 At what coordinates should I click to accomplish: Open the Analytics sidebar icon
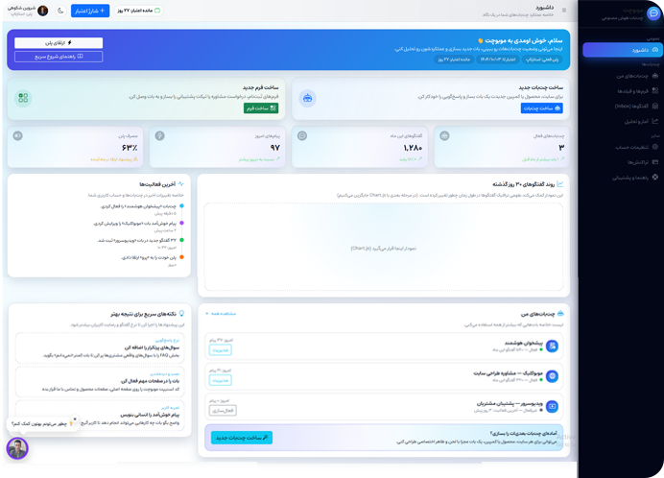point(656,121)
